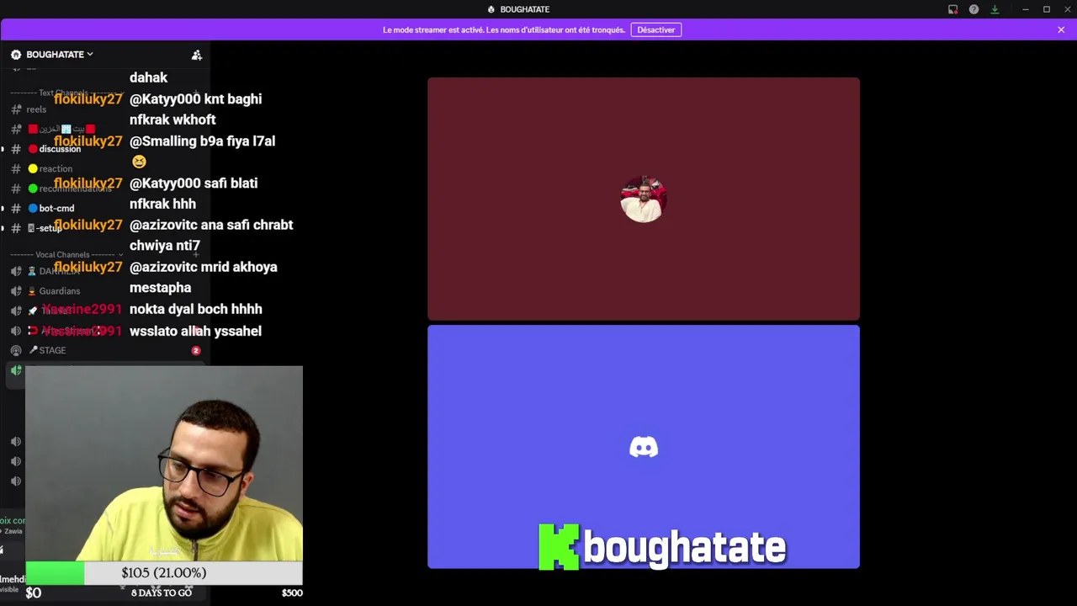Screen dimensions: 1077x606
Task: Dismiss the purple streamer mode banner
Action: (x=1061, y=29)
